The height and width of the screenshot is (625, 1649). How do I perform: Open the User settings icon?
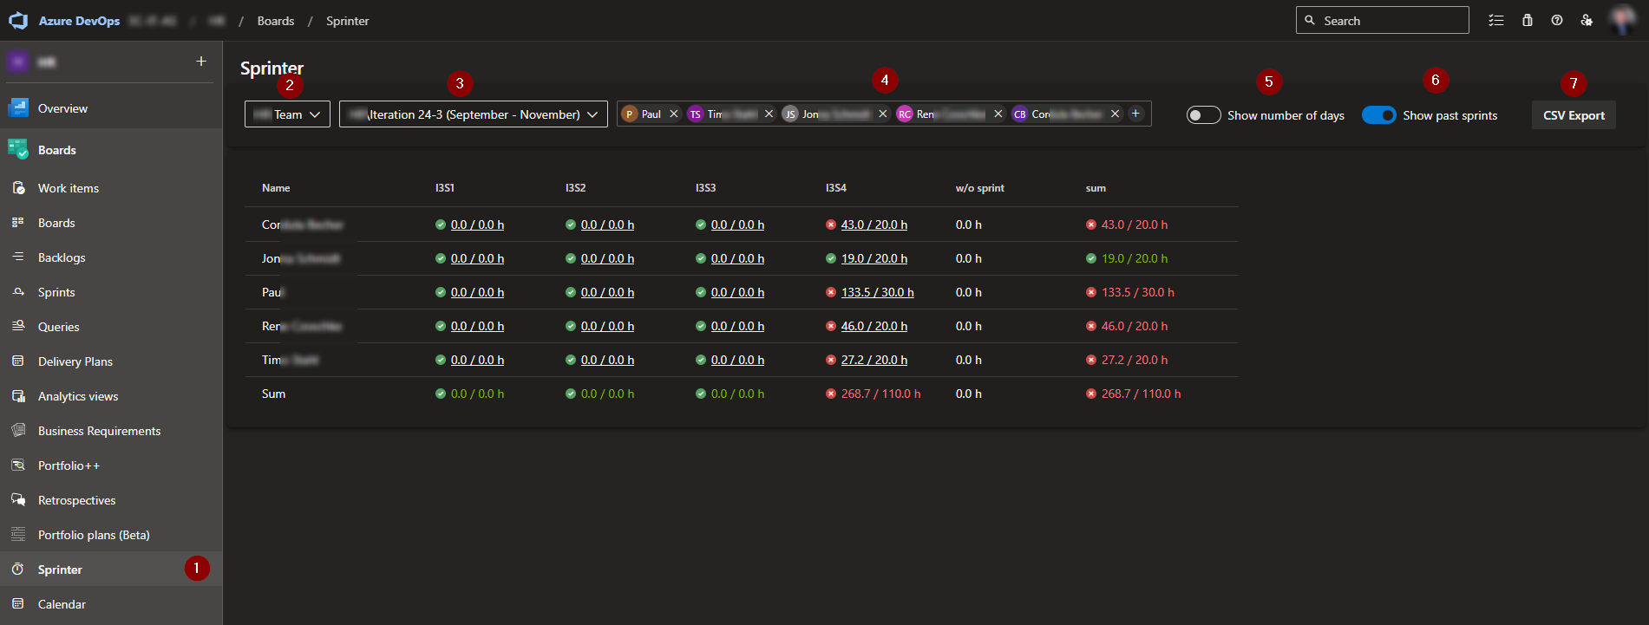(x=1587, y=20)
